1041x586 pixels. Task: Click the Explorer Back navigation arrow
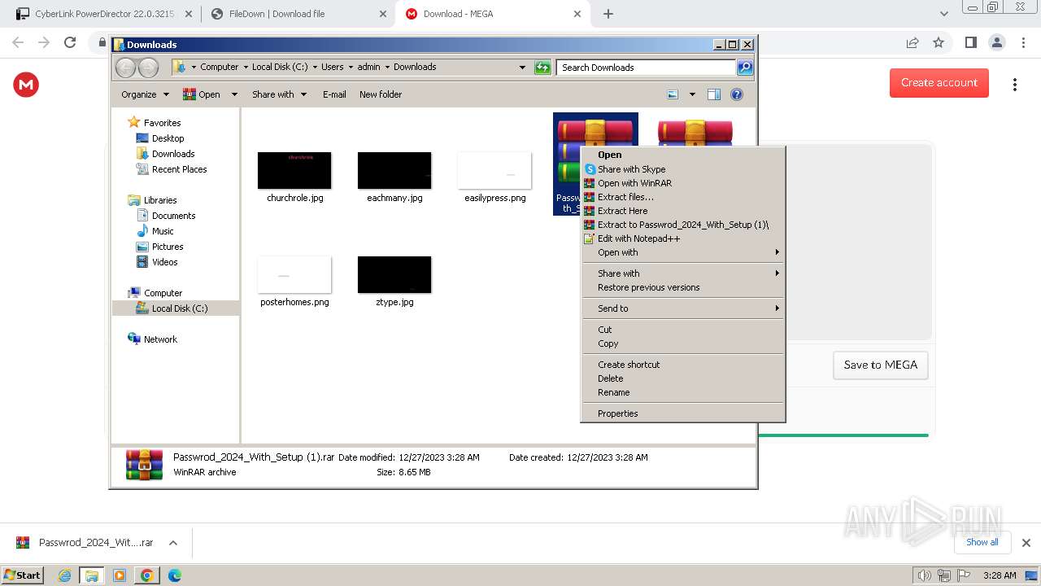coord(125,68)
